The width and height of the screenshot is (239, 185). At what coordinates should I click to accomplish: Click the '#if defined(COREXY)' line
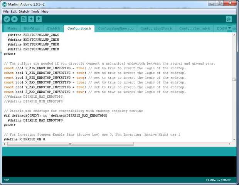pos(56,116)
